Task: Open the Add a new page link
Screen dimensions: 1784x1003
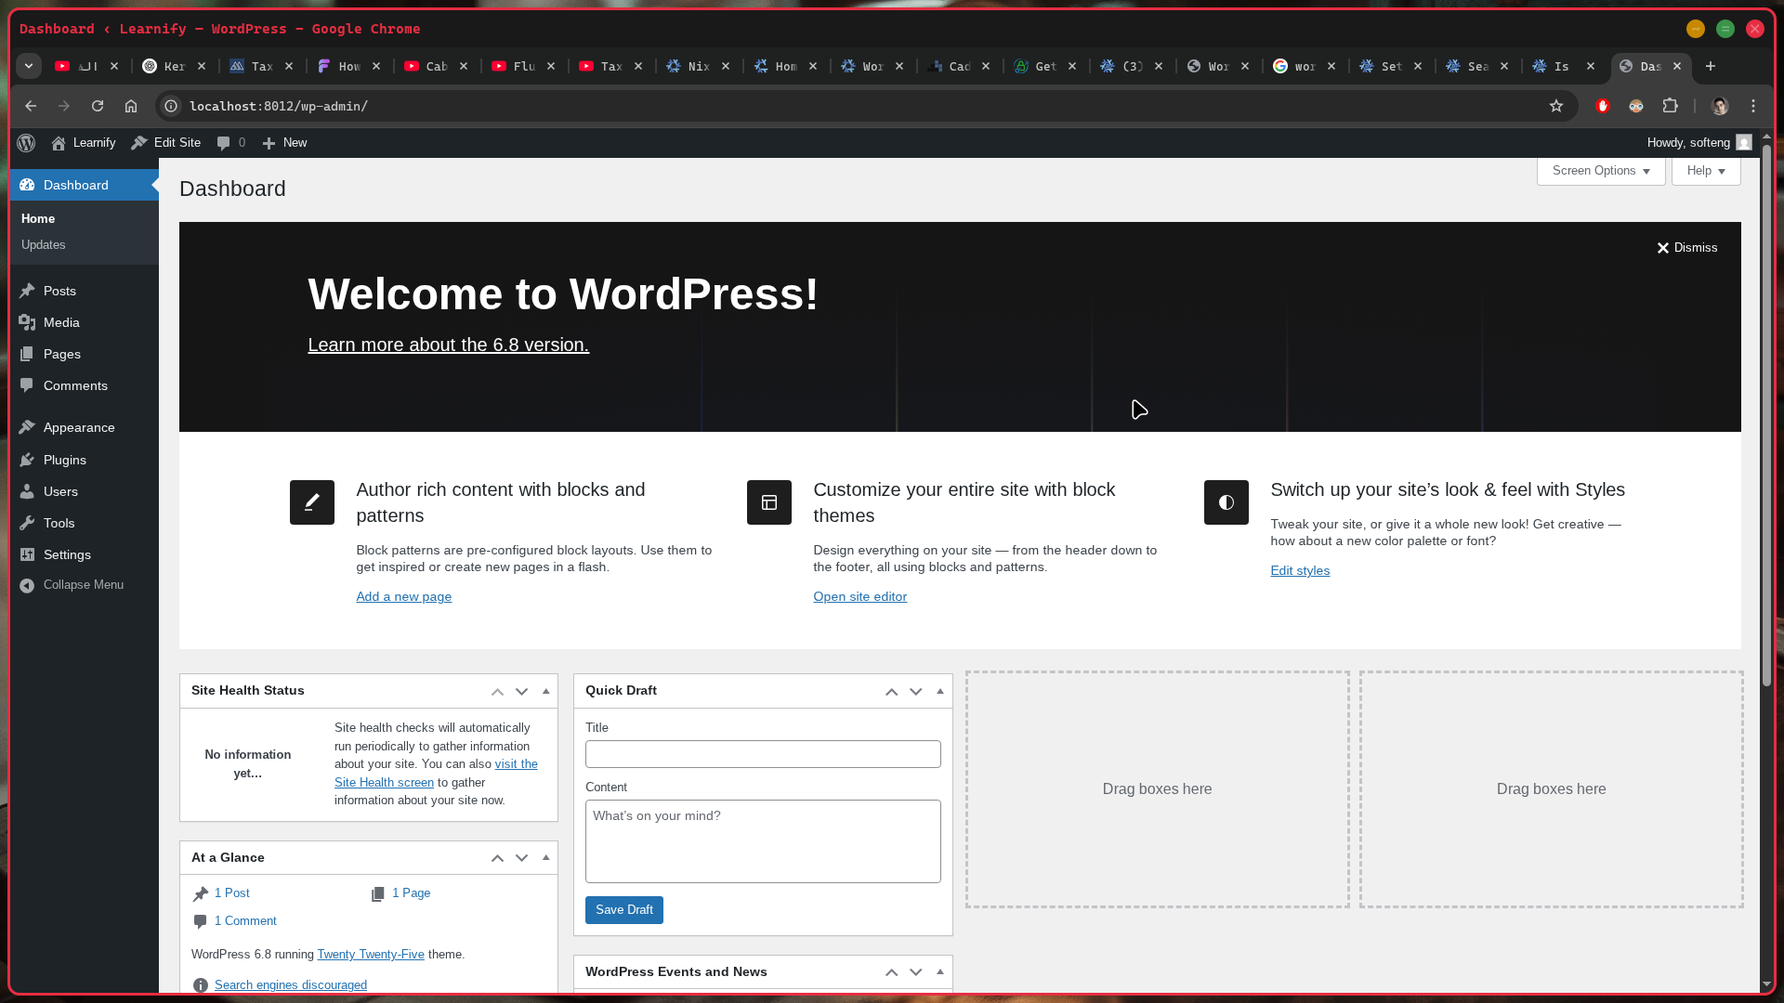Action: [403, 596]
